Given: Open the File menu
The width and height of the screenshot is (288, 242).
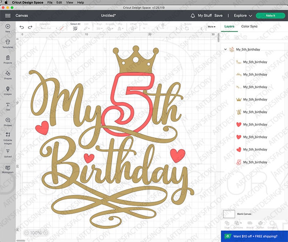Looking at the screenshot, I should pyautogui.click(x=50, y=3).
